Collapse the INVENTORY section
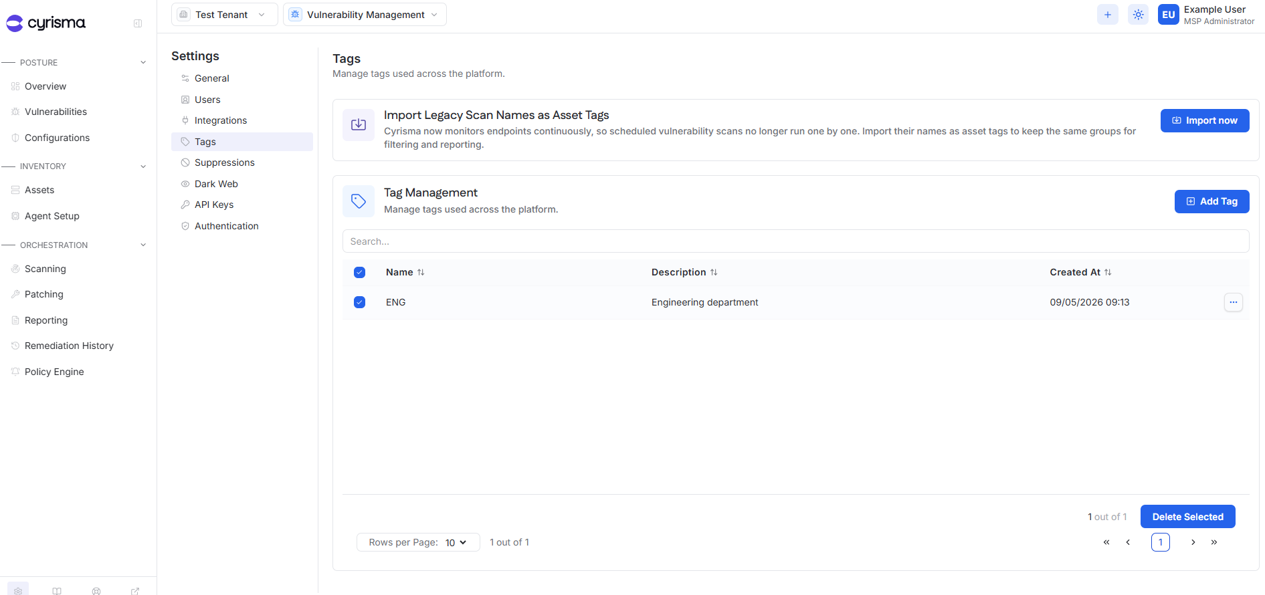Screen dimensions: 1265x595 coord(143,166)
